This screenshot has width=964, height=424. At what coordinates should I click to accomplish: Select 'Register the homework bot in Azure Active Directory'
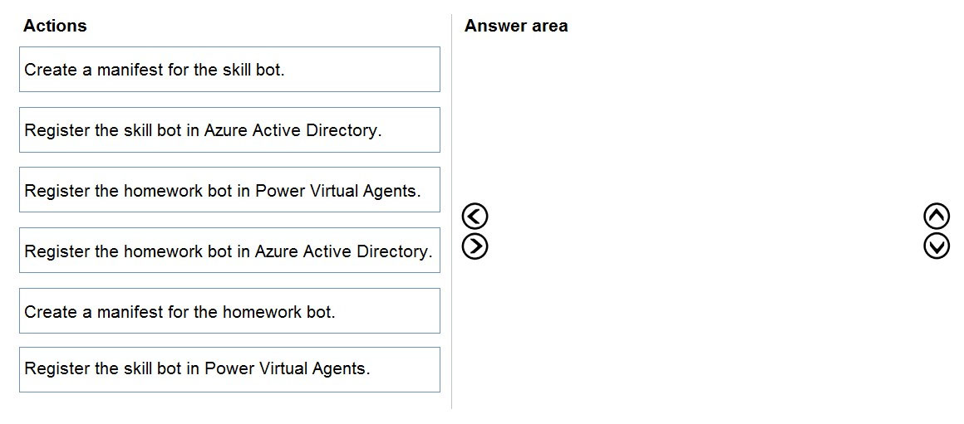click(229, 251)
